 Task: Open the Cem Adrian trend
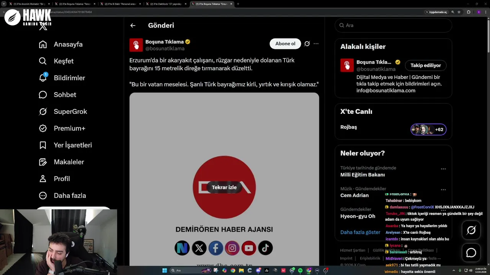pyautogui.click(x=354, y=196)
